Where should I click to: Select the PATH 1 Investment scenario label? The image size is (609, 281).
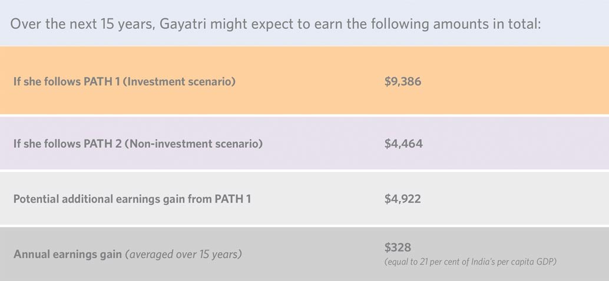[124, 82]
